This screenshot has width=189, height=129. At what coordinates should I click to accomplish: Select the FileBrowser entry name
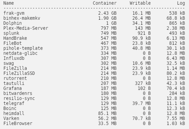point(18,124)
